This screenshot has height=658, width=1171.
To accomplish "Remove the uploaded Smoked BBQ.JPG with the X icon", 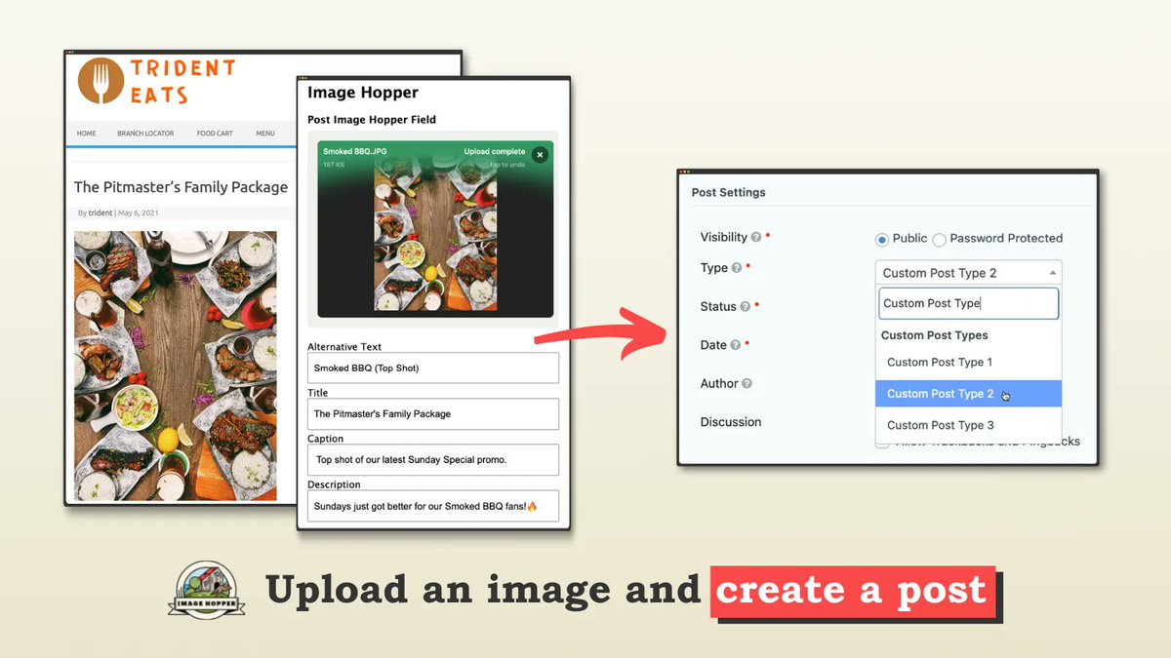I will 540,153.
